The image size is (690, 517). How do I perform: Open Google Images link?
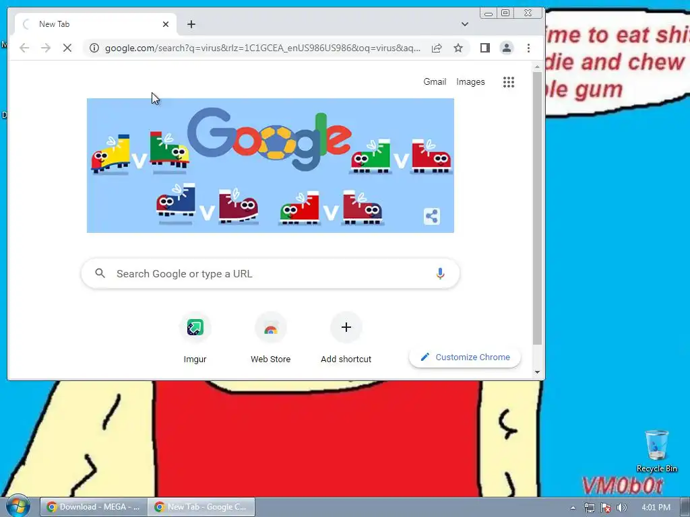[x=470, y=81]
